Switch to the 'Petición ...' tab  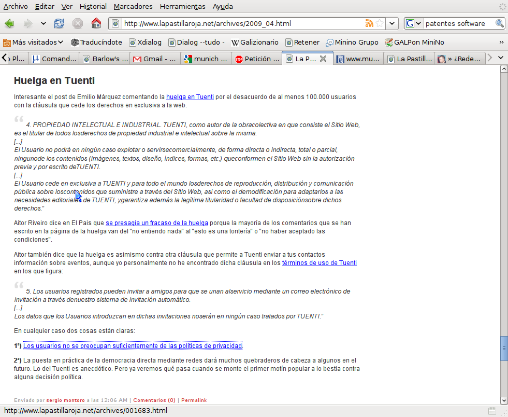[257, 59]
